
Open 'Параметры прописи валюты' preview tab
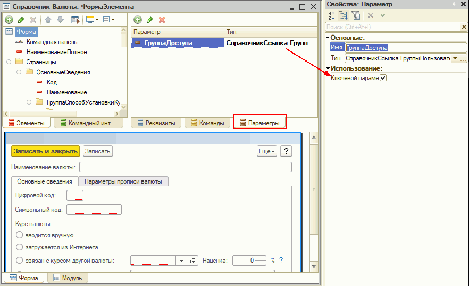123,181
